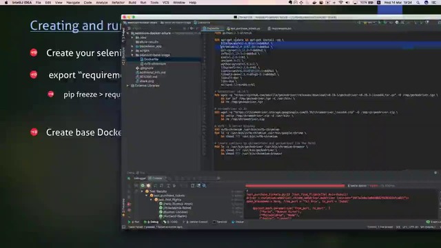Select README.md in the project tree
The image size is (441, 248).
click(147, 76)
